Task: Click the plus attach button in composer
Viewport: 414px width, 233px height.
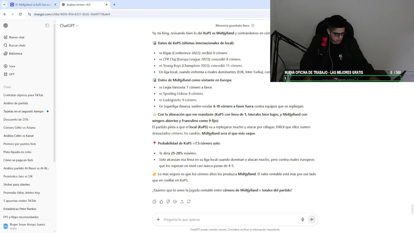Action: coord(158,219)
